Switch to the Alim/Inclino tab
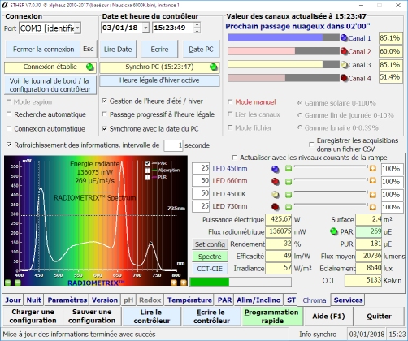 (x=258, y=300)
